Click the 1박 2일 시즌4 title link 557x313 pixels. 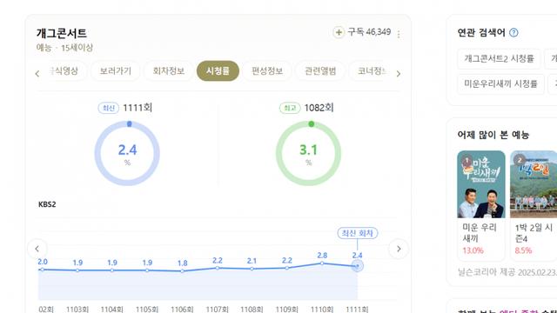click(x=534, y=233)
